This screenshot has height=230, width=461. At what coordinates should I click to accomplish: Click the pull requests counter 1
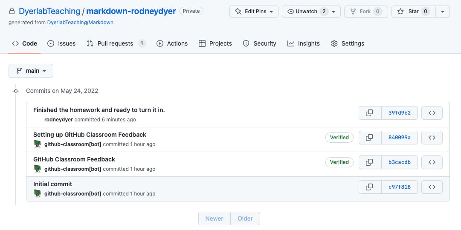142,43
